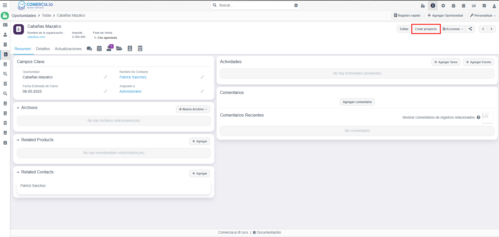The image size is (499, 237).
Task: Open the user profile icon in header
Action: 494,5
